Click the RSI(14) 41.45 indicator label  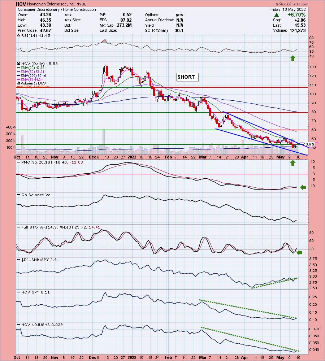pos(35,35)
